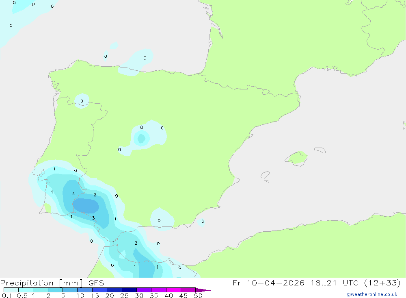Open the weatheronline.co.uk copyright link

pos(372,294)
